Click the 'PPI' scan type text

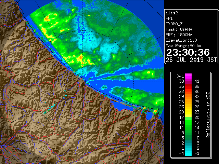pos(169,18)
